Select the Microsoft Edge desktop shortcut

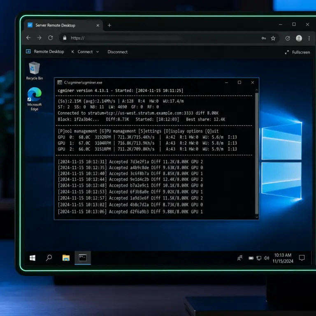(35, 99)
